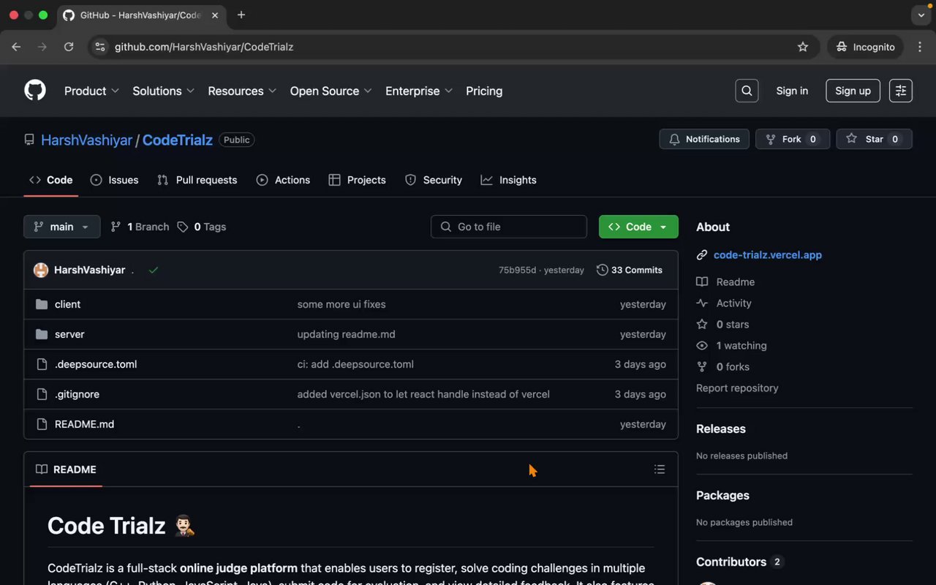Visit code-trialz.vercel.app link

[768, 255]
